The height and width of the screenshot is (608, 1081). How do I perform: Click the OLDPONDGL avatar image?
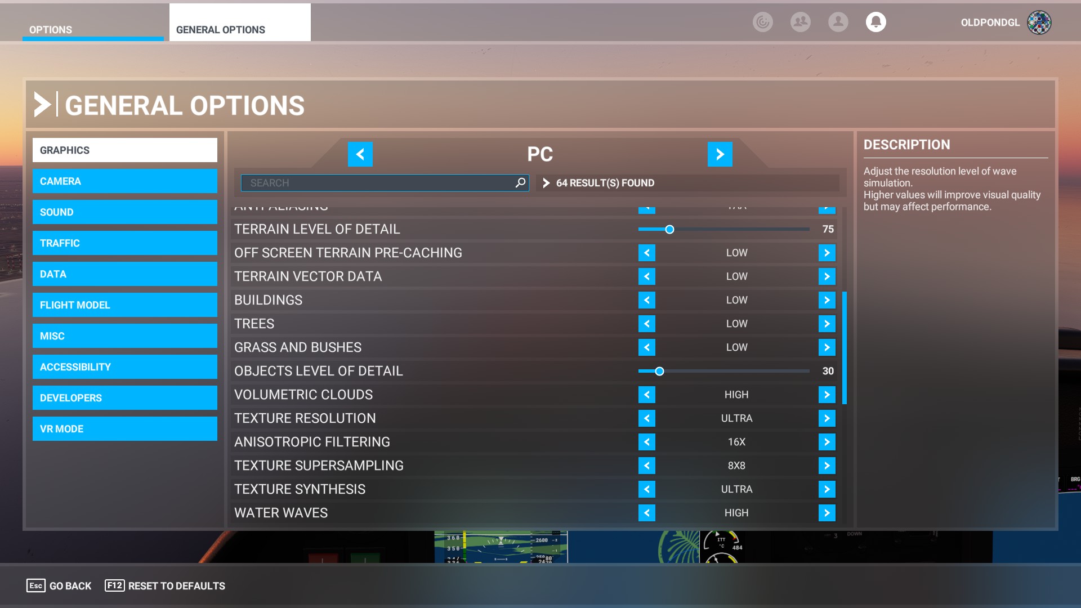(1039, 23)
